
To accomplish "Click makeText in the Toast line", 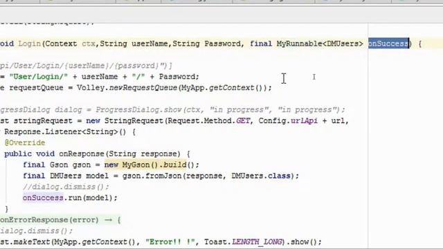I will pos(32,242).
